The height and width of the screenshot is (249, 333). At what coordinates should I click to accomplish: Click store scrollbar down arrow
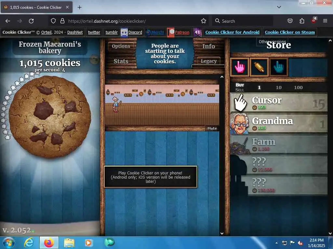click(330, 233)
